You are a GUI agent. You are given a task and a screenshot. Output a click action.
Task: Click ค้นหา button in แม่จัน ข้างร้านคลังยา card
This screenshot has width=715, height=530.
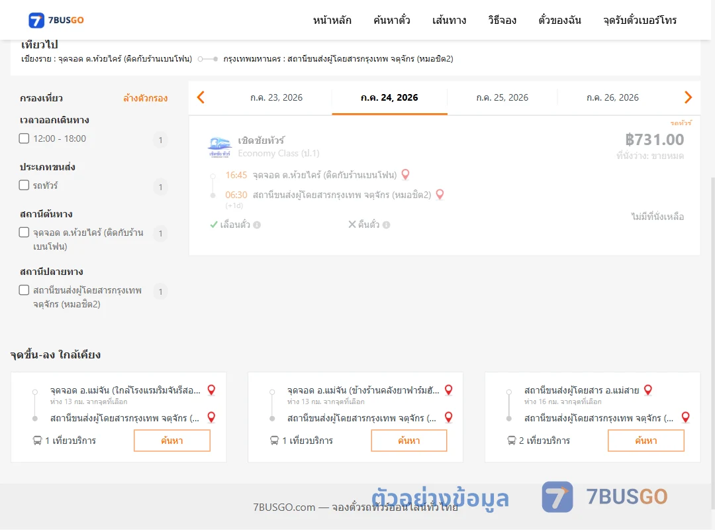[409, 441]
